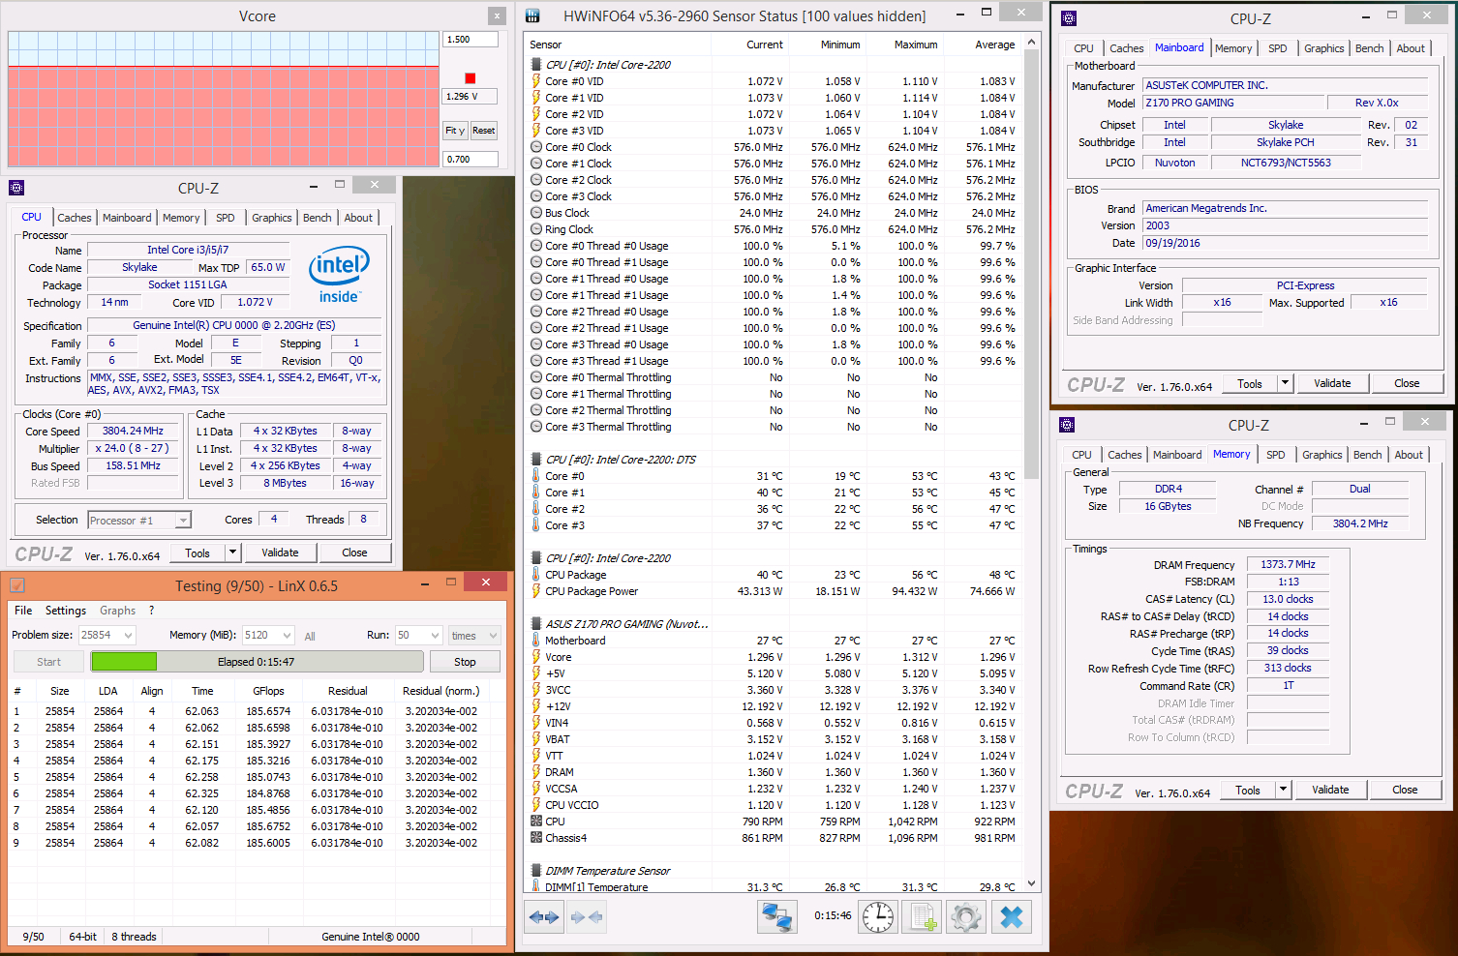Click the Tools button in CPU-Z Memory window
Viewport: 1458px width, 956px height.
(1248, 790)
